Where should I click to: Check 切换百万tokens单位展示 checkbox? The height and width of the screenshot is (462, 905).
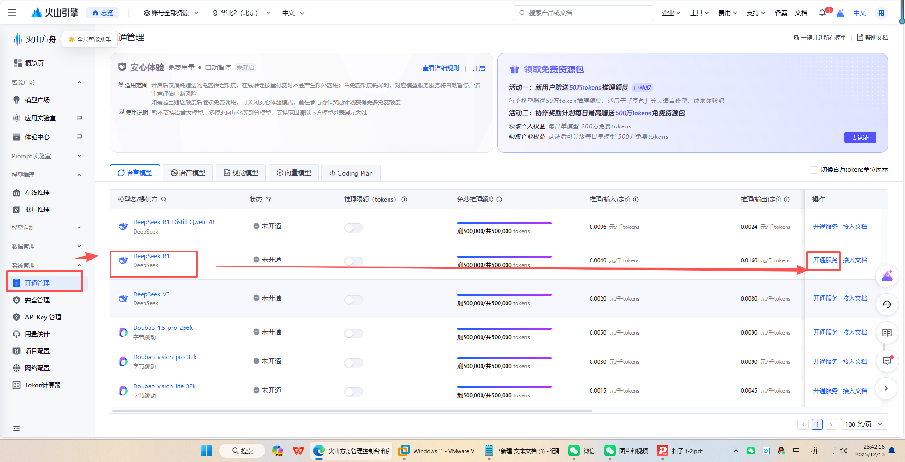(814, 169)
